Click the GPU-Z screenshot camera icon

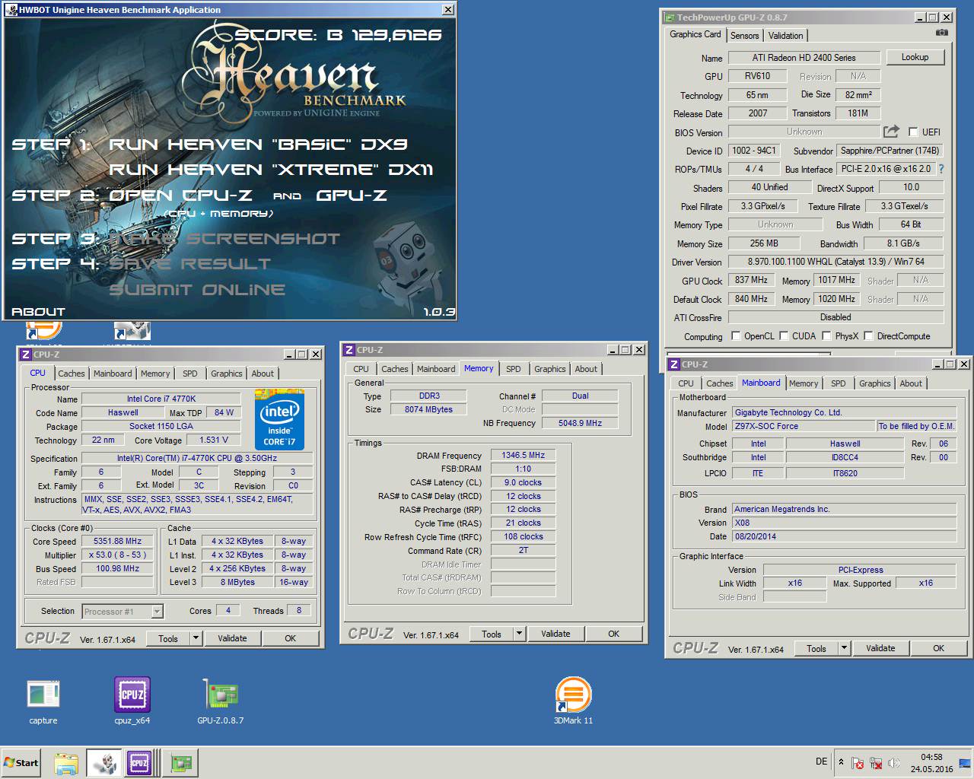[x=941, y=33]
